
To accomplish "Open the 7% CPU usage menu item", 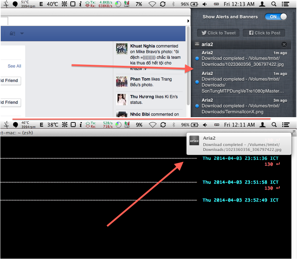I will point(139,4).
